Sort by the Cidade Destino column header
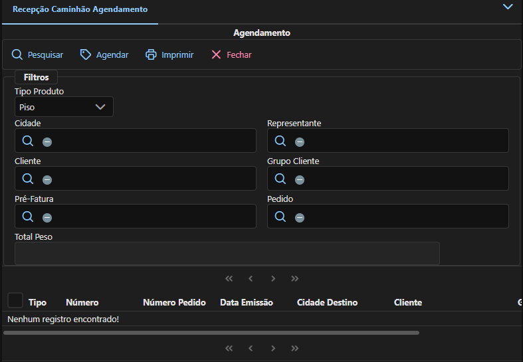 (327, 302)
